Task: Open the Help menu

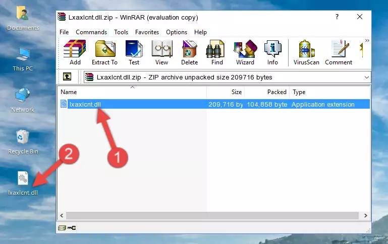Action: [x=200, y=32]
